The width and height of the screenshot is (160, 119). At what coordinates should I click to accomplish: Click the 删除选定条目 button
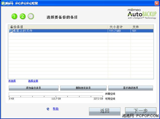click(83, 88)
